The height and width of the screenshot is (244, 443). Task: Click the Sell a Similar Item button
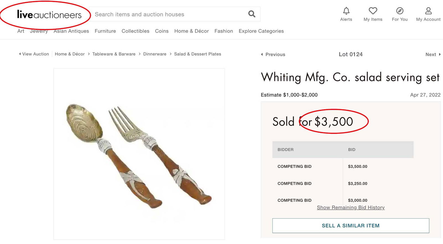pyautogui.click(x=351, y=225)
